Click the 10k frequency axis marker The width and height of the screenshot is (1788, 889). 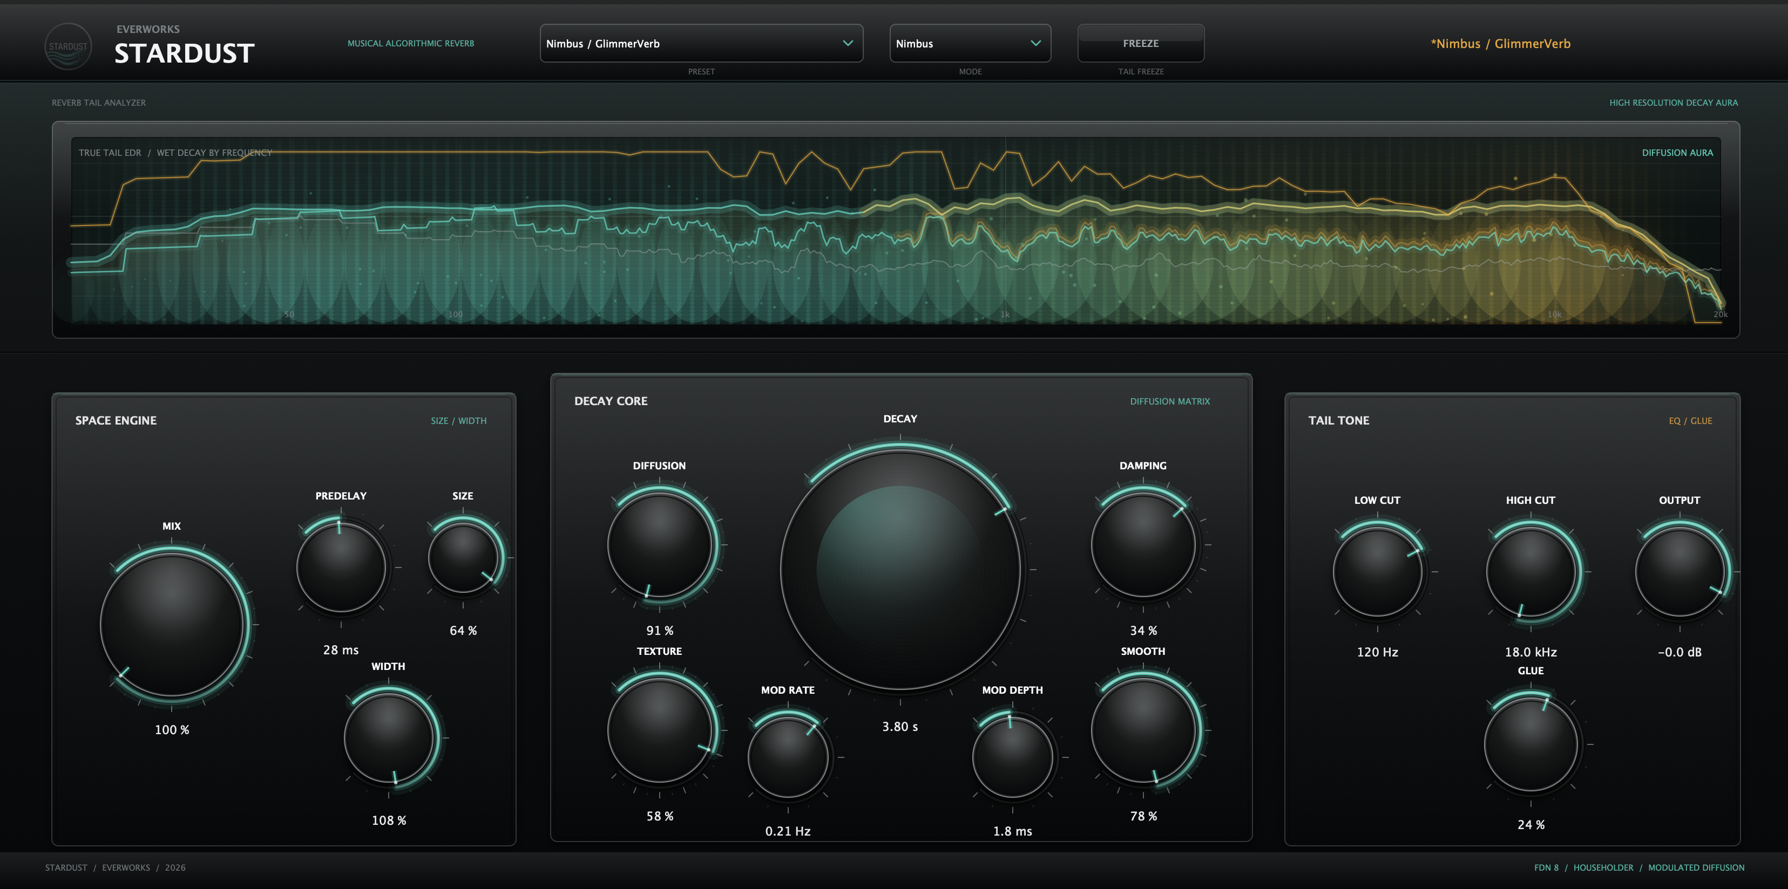(1554, 315)
